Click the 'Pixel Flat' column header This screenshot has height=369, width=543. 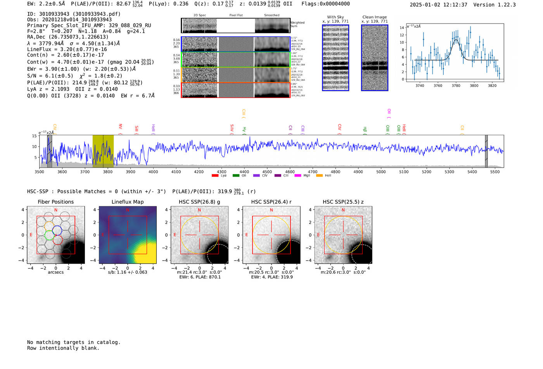(x=236, y=15)
